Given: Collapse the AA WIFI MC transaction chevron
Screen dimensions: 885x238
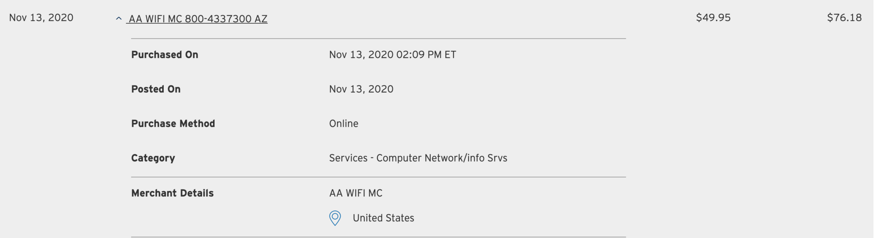Looking at the screenshot, I should [119, 19].
